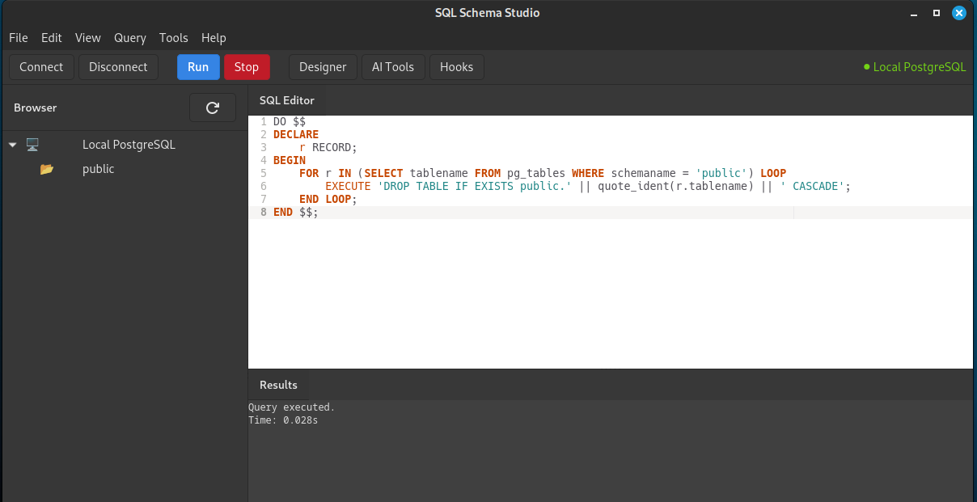This screenshot has width=977, height=502.
Task: Click the server computer icon beside Local PostgreSQL
Action: click(x=32, y=145)
